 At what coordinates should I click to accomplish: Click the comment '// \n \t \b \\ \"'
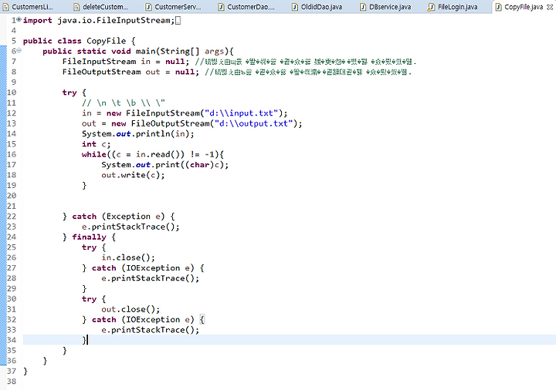pos(124,103)
